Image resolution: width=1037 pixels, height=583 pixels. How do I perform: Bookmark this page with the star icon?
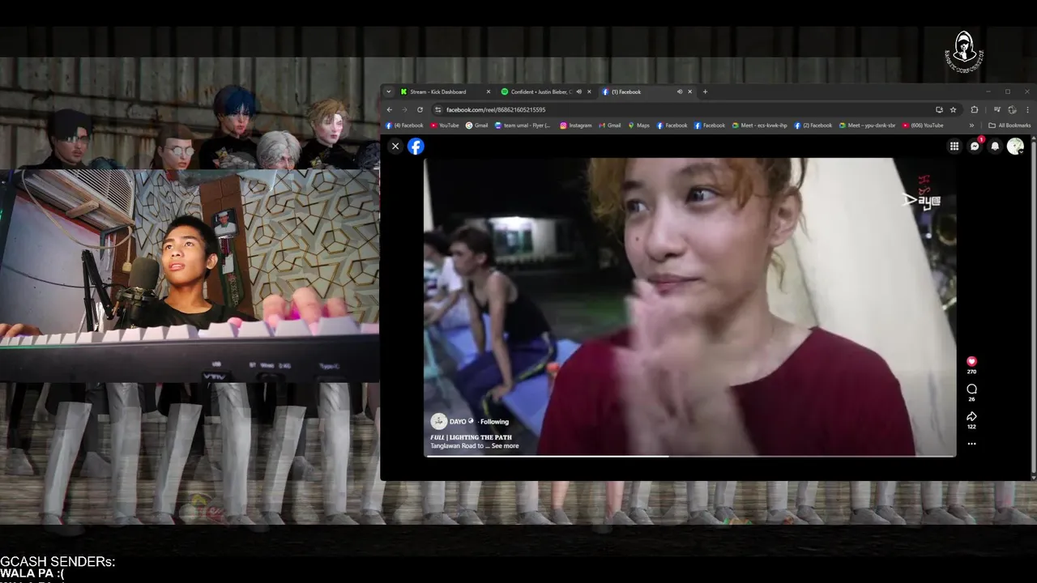coord(953,109)
